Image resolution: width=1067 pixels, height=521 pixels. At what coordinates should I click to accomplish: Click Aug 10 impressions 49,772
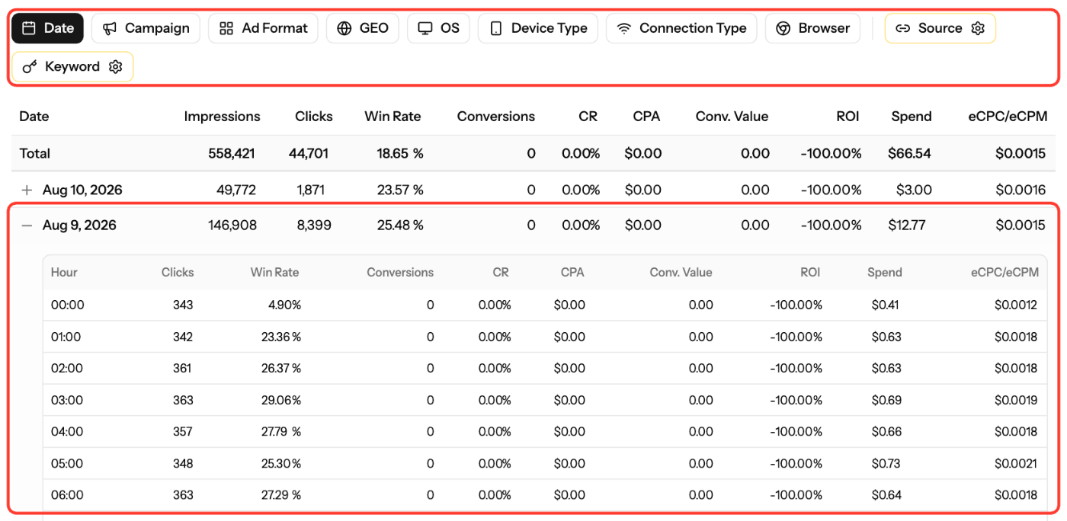(236, 190)
